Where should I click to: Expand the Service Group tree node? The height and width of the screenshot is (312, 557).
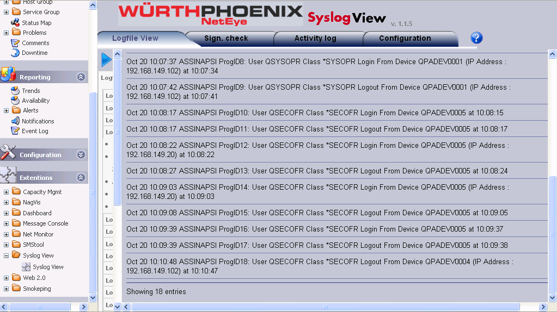[x=6, y=12]
